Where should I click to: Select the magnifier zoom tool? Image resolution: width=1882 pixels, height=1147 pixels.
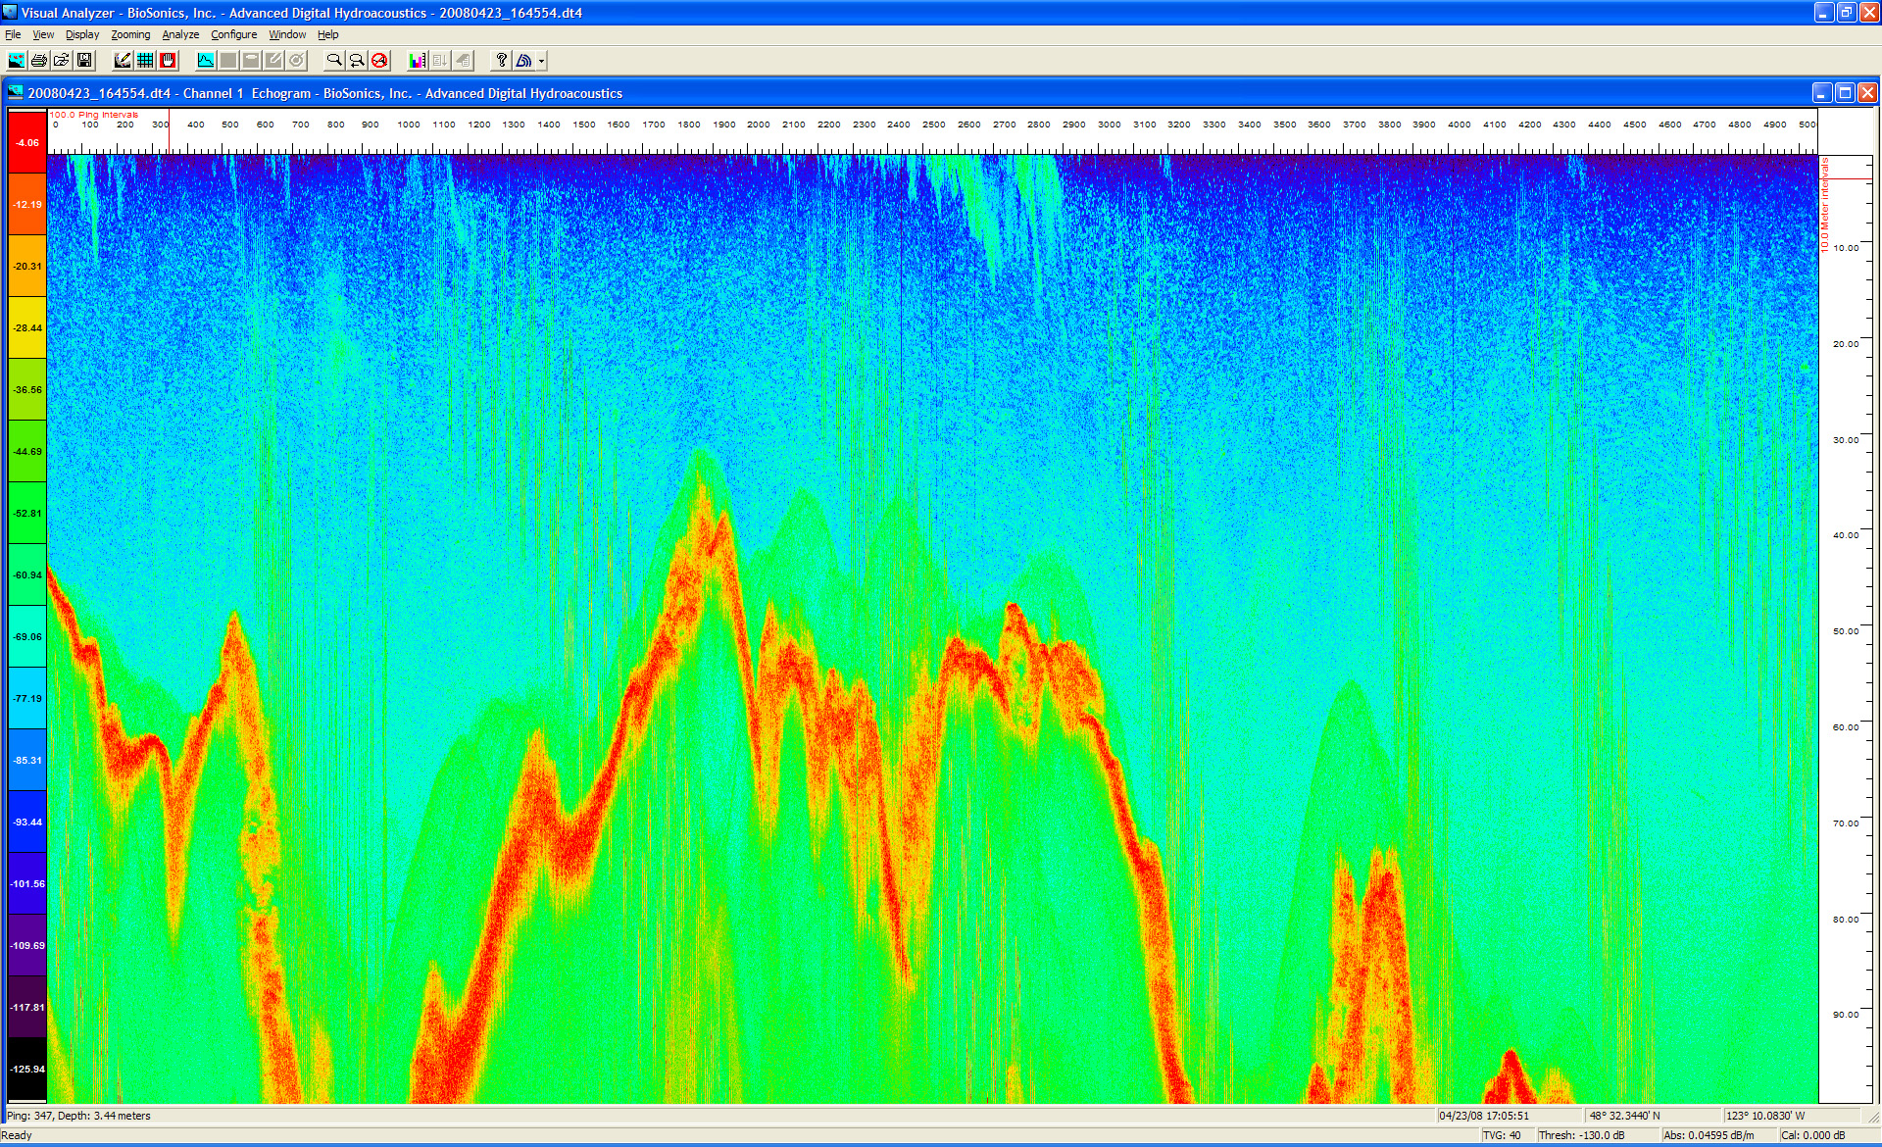[334, 61]
